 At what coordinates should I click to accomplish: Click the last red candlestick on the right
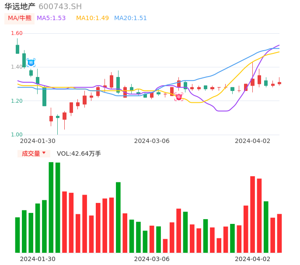[279, 83]
